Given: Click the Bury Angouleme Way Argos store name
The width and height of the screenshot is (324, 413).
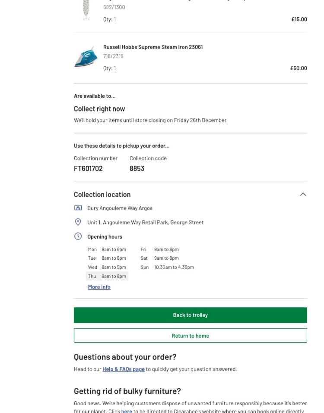Looking at the screenshot, I should [x=120, y=208].
